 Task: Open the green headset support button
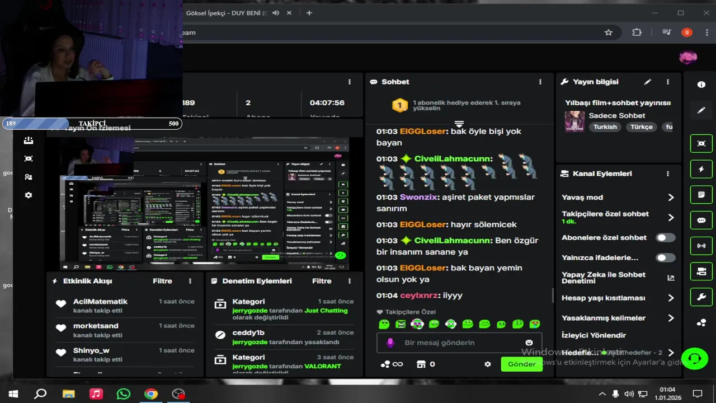[695, 358]
